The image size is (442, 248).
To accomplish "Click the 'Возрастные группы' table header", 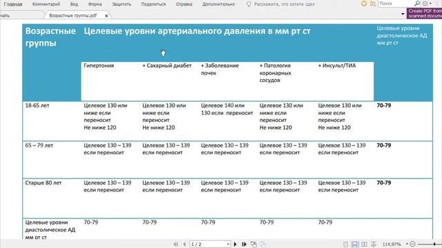I will click(50, 37).
